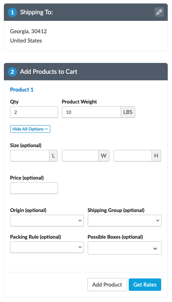The height and width of the screenshot is (302, 172).
Task: Click the Qty input field
Action: (x=34, y=112)
